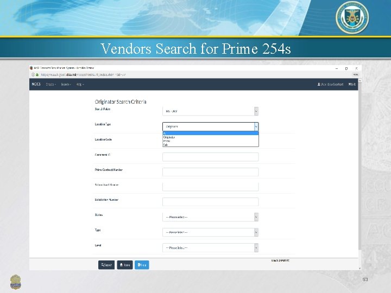Click the "Originator Search Criteria" heading
391x293 pixels.
point(121,101)
